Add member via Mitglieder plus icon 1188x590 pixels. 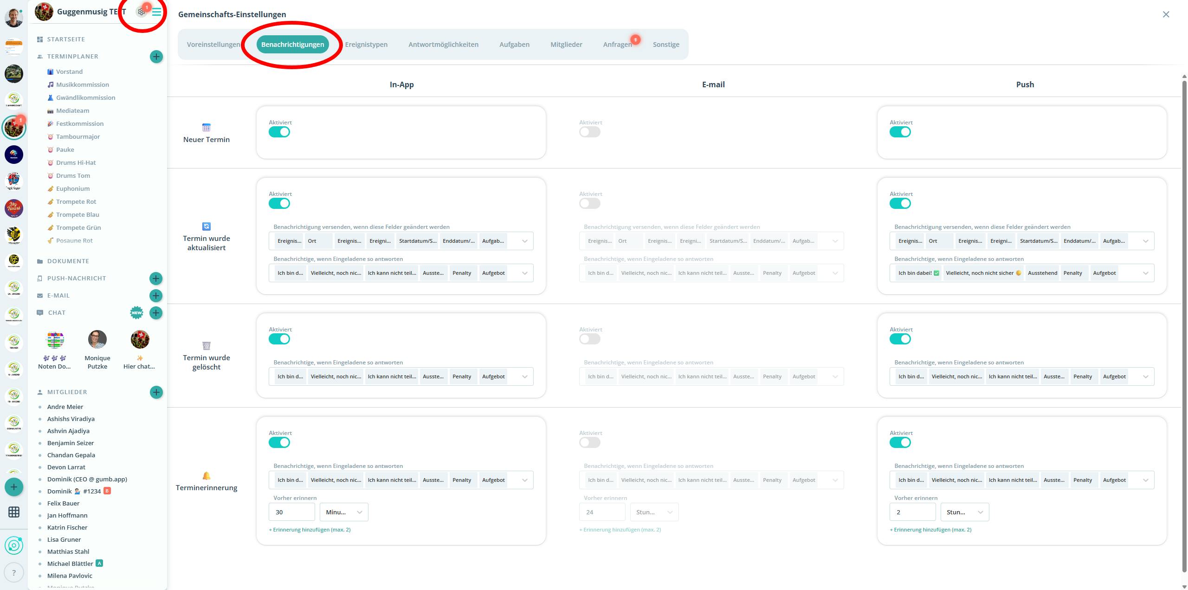point(156,392)
